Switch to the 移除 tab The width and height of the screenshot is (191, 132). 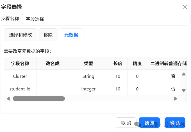(x=48, y=35)
